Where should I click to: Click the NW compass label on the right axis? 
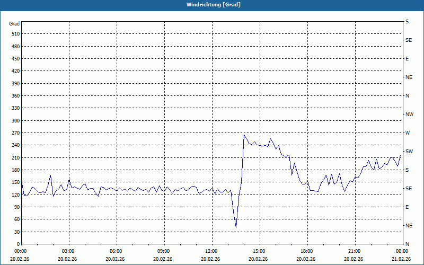pyautogui.click(x=409, y=114)
